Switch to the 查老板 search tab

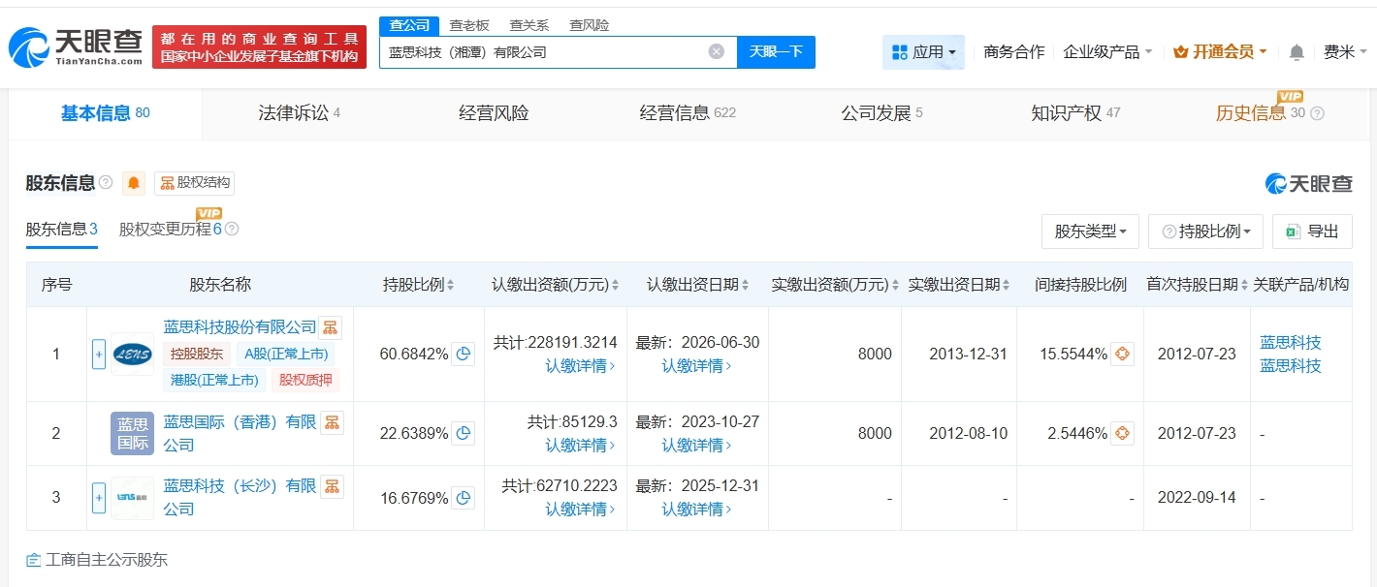(x=469, y=24)
